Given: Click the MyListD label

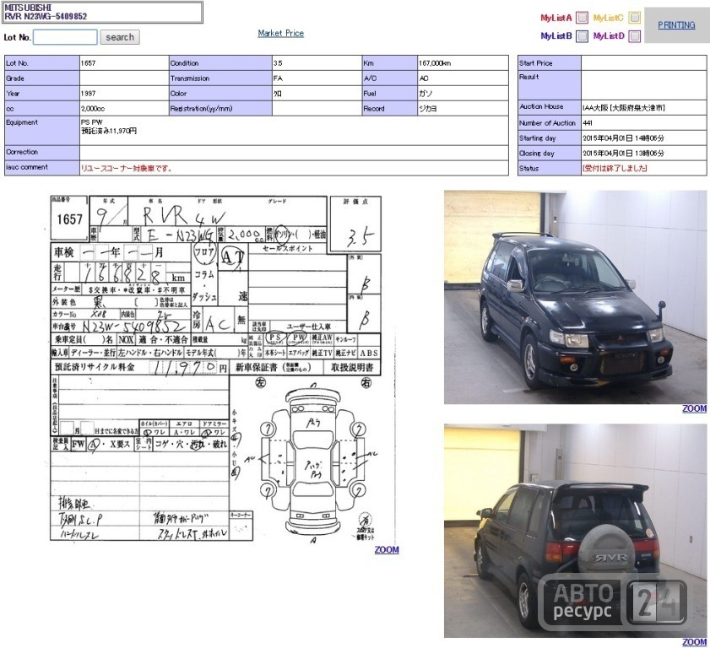Looking at the screenshot, I should 609,35.
